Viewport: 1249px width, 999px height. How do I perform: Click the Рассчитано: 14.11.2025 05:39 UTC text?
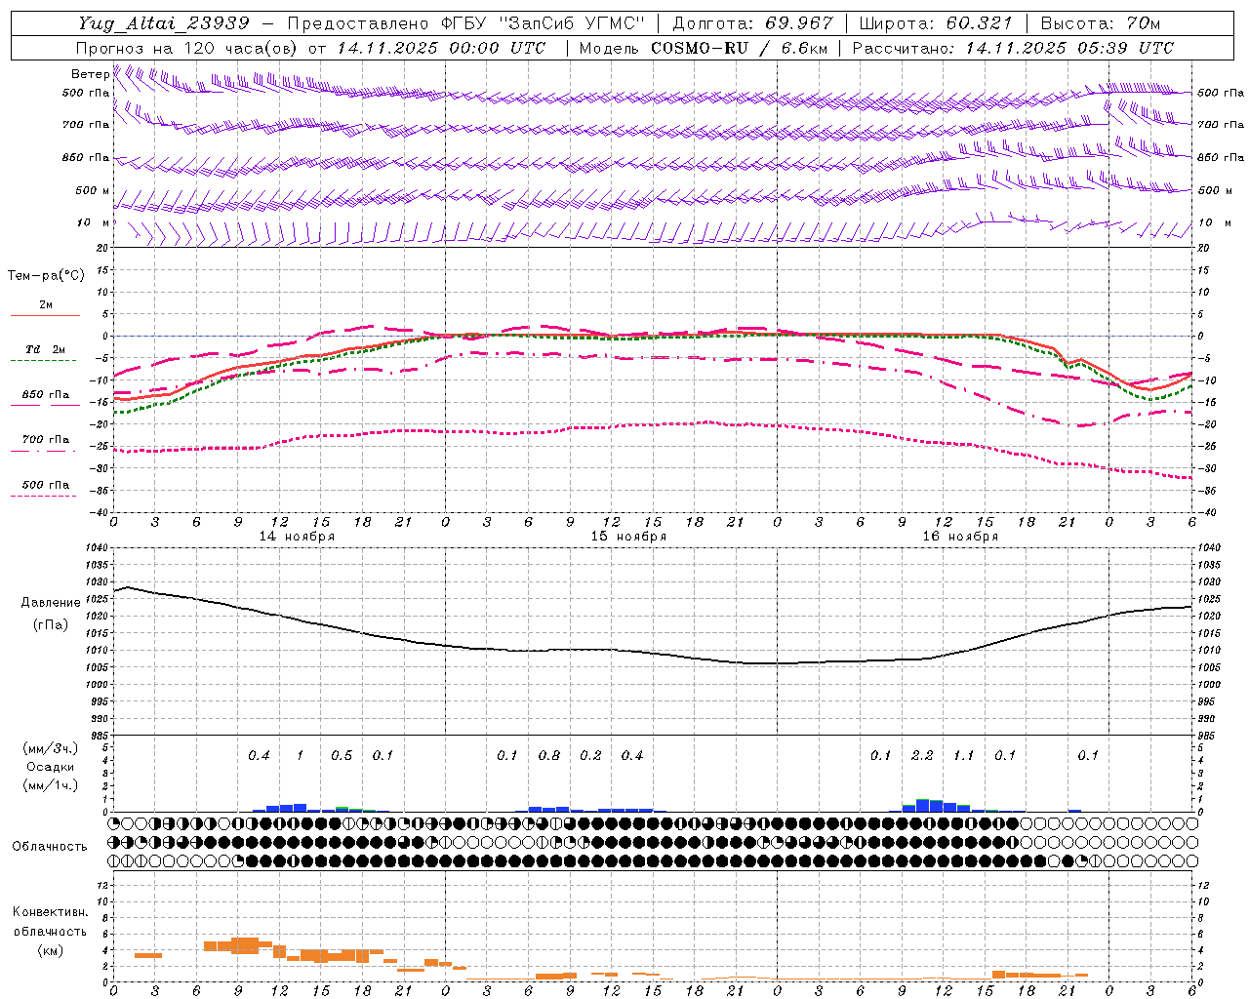click(x=1013, y=48)
